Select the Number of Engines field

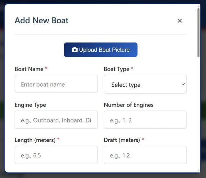pos(145,120)
